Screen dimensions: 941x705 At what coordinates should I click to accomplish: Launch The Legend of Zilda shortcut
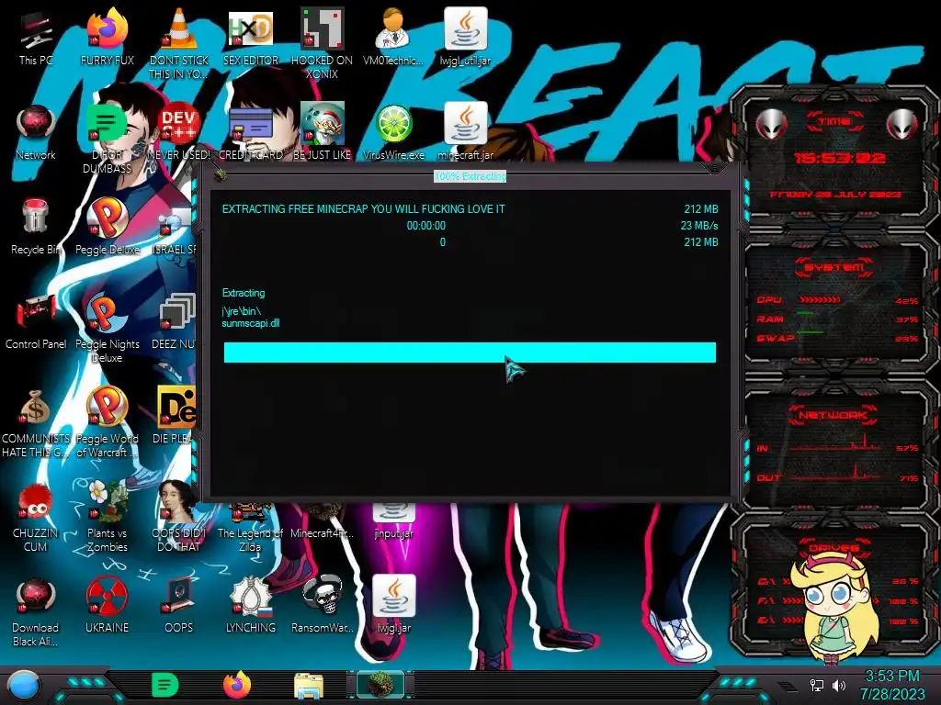pos(250,528)
